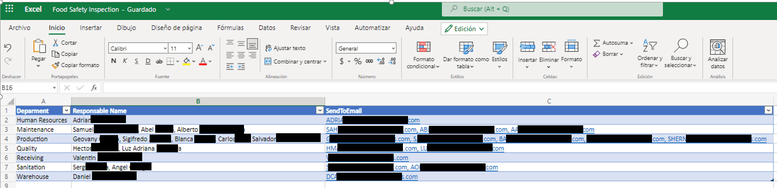The width and height of the screenshot is (777, 188).
Task: Switch to the Datos tab
Action: (x=267, y=27)
